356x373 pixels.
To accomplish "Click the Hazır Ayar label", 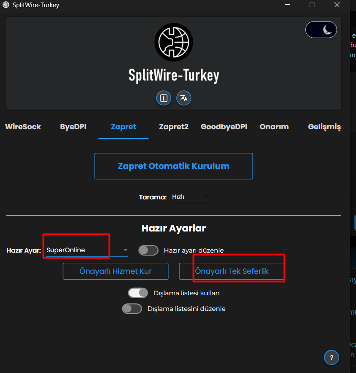I will click(x=24, y=250).
